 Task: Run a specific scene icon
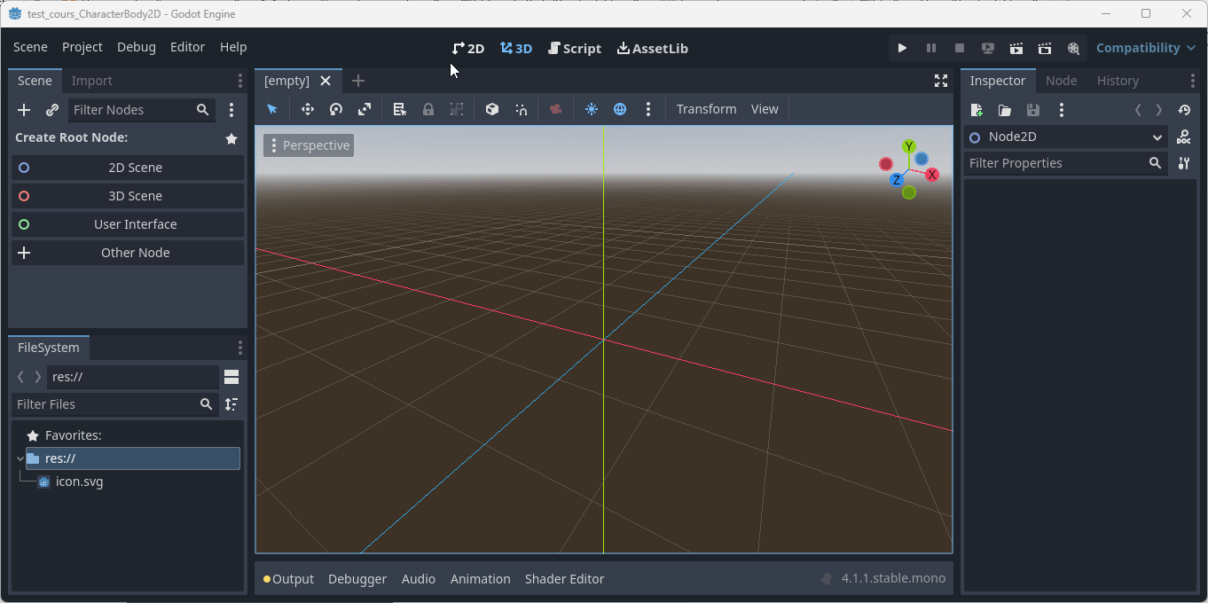pos(1045,48)
